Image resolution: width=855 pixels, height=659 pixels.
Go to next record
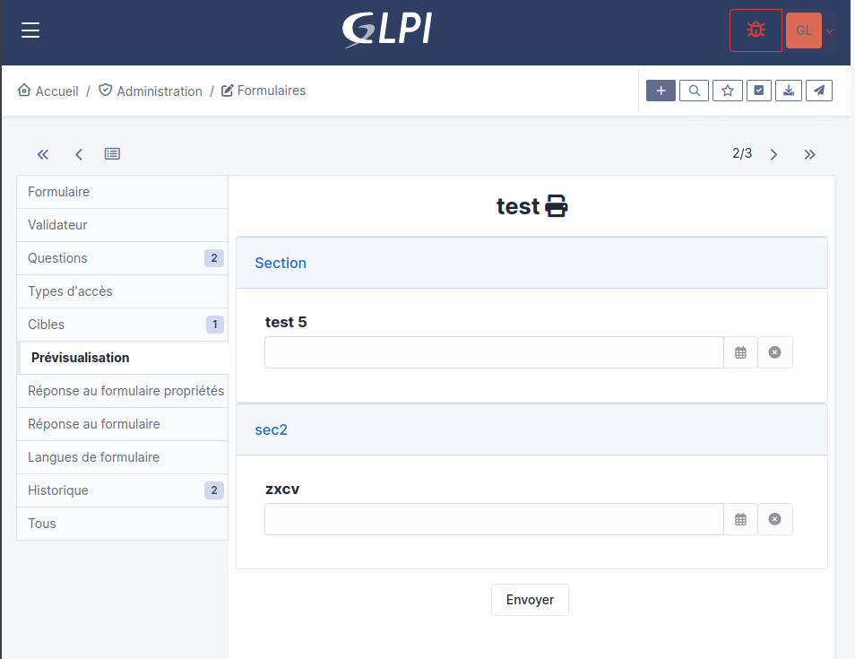pyautogui.click(x=773, y=154)
